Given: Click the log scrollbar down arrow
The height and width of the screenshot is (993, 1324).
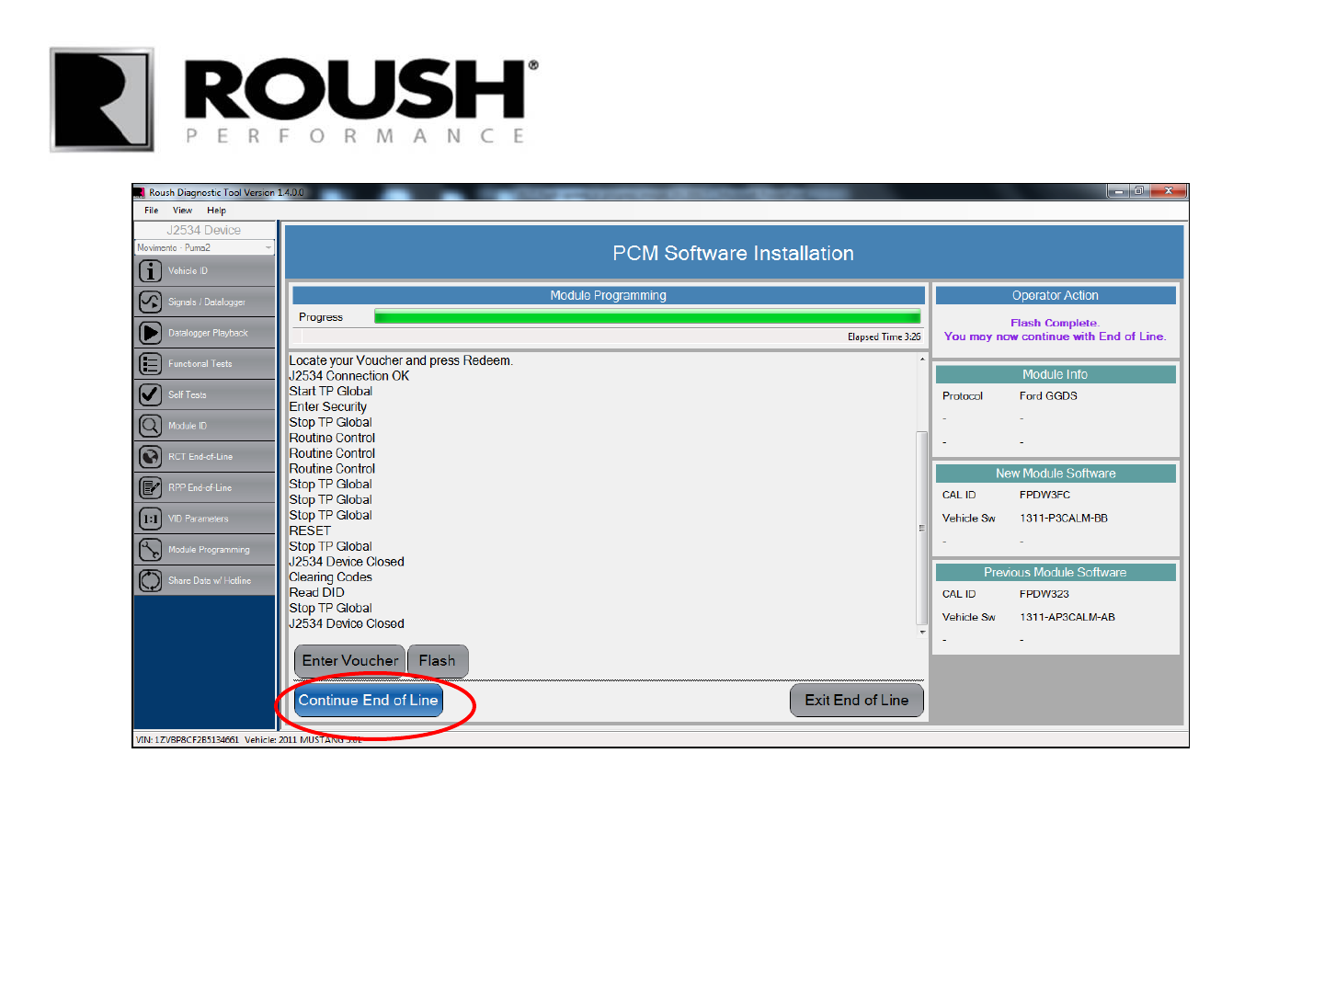Looking at the screenshot, I should click(922, 632).
